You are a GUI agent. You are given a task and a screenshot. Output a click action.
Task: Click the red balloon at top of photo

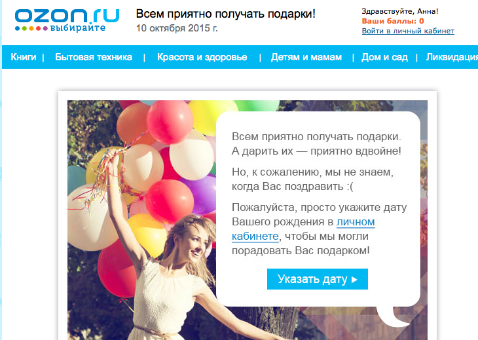(x=170, y=122)
